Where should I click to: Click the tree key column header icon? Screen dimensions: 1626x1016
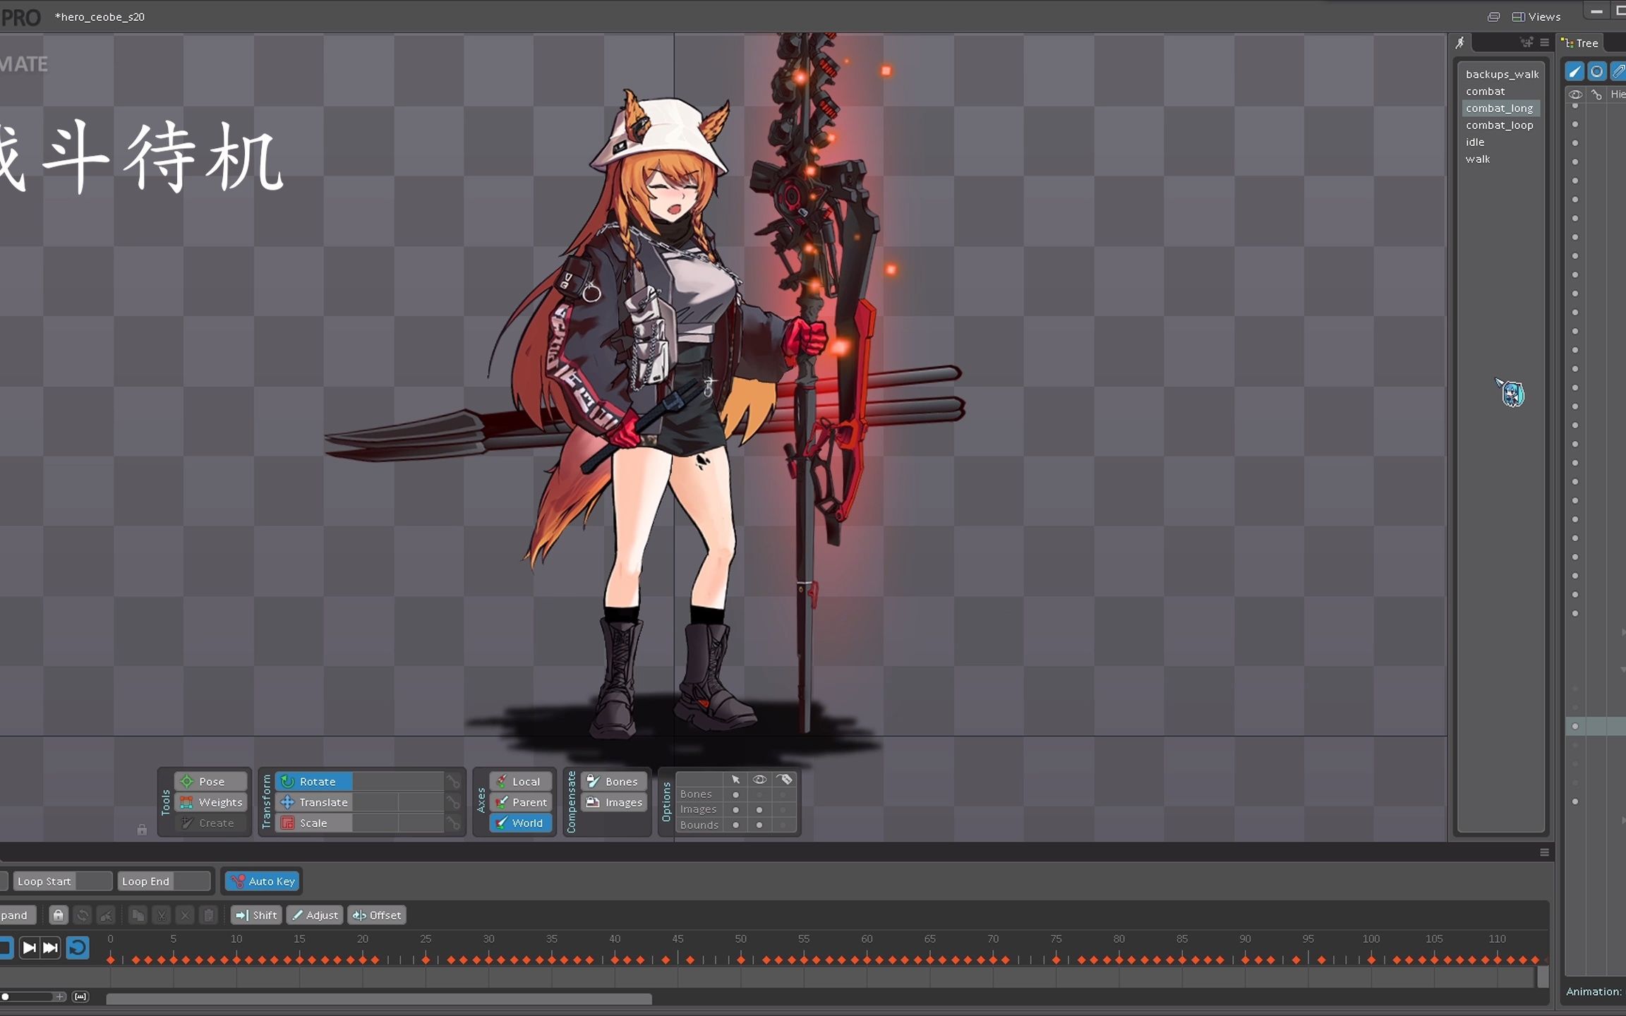[x=1597, y=95]
